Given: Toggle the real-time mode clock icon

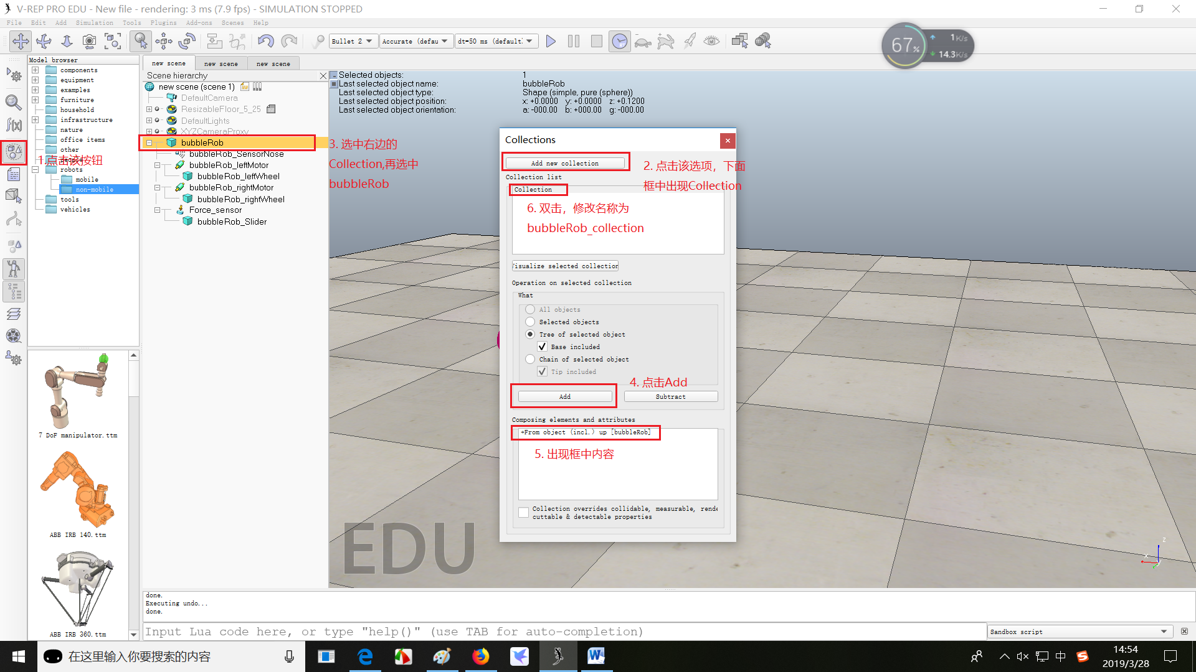Looking at the screenshot, I should (619, 41).
